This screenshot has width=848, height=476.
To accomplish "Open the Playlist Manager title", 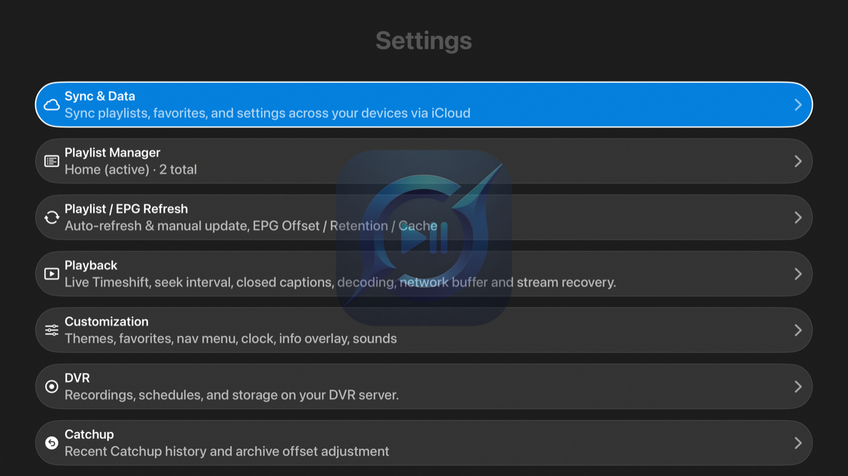I will pos(113,152).
